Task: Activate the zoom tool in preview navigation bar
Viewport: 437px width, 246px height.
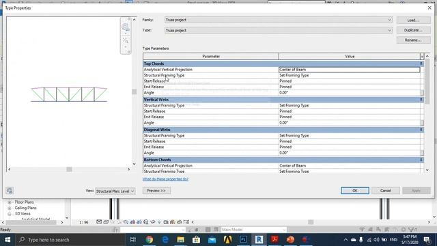Action: (x=126, y=41)
